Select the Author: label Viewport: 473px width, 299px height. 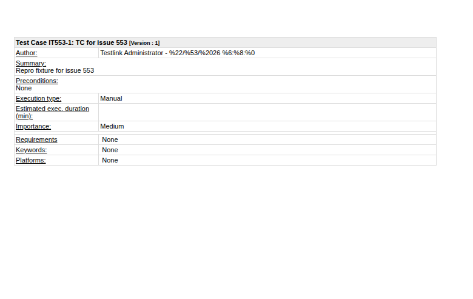tap(27, 53)
